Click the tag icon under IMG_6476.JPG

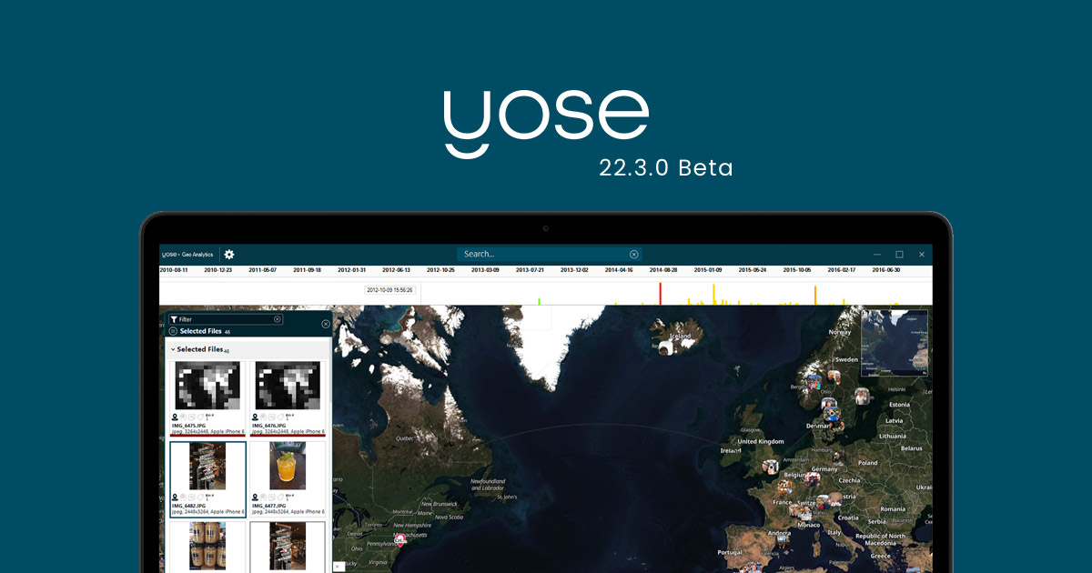[x=280, y=417]
